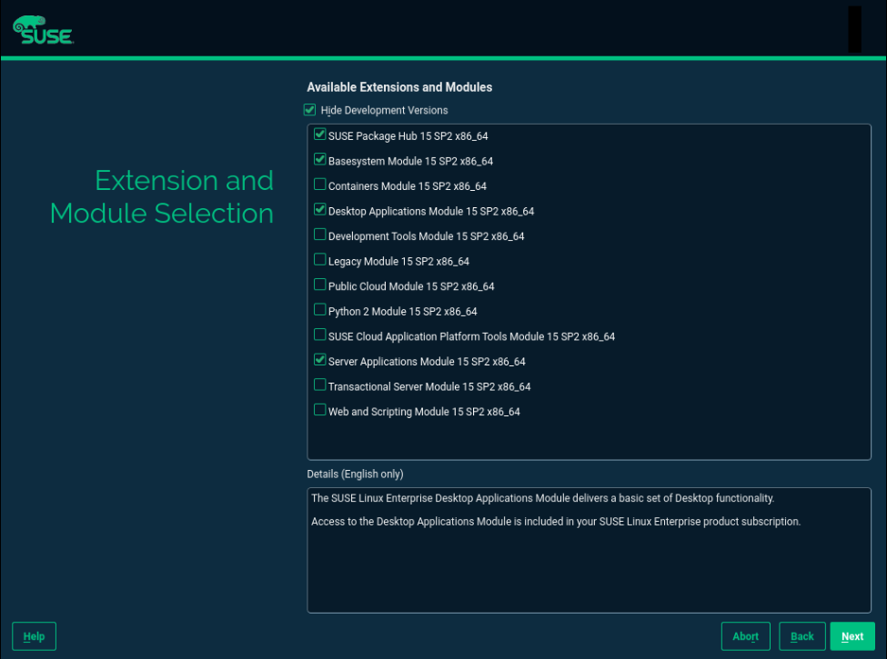This screenshot has width=887, height=659.
Task: Click empty area of modules list
Action: point(590,441)
